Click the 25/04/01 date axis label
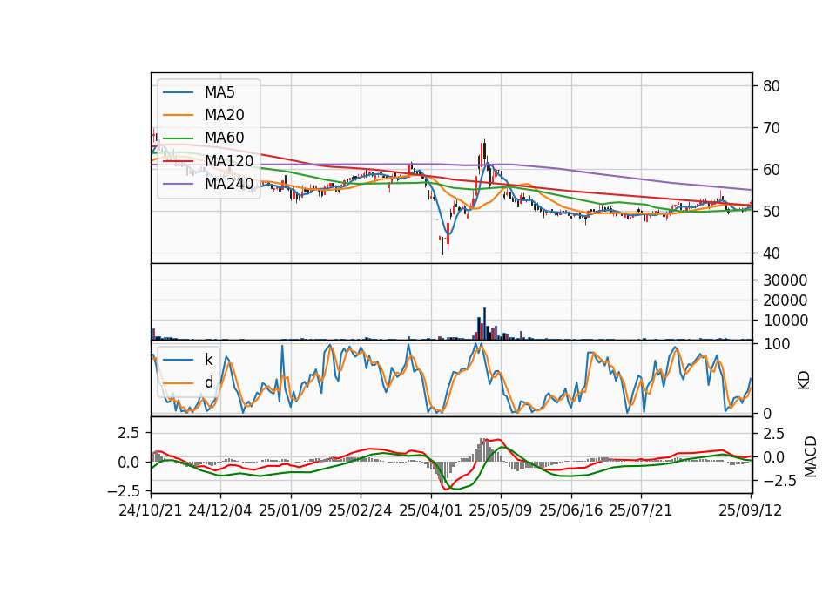The height and width of the screenshot is (601, 836). [x=430, y=511]
